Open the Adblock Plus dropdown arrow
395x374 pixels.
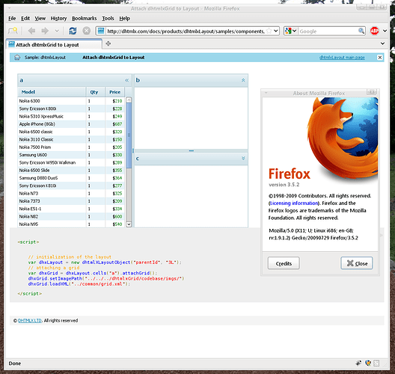[x=385, y=31]
